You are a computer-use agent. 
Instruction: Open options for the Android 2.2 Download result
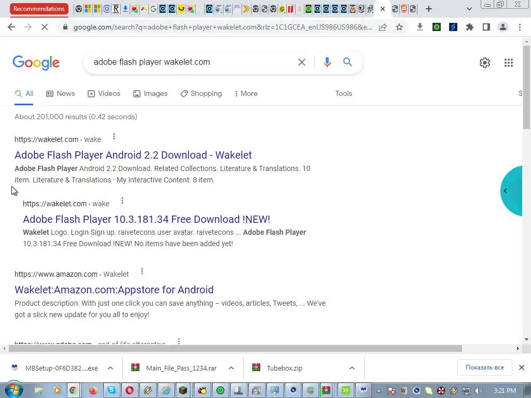(x=114, y=136)
